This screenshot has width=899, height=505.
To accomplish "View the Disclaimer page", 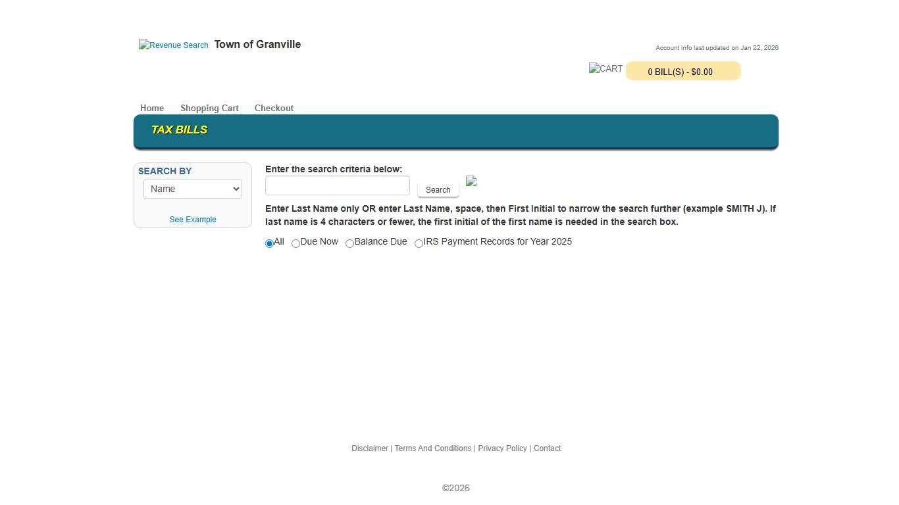I will coord(369,448).
